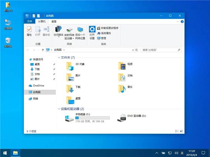Click the 打开设置 gear icon
This screenshot has height=157, width=210.
92,31
